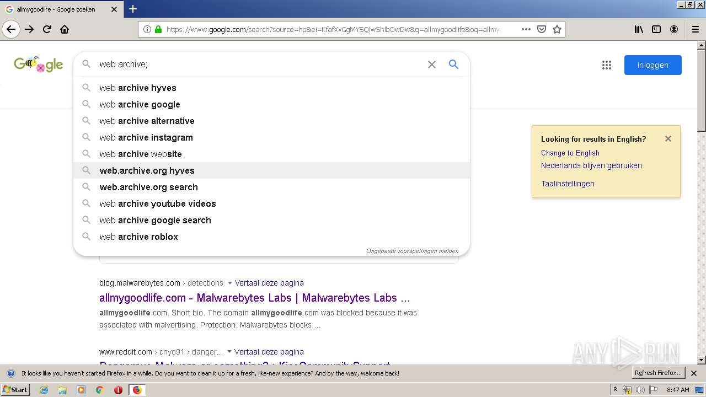Click the Refresh Firefox button
706x397 pixels.
(x=659, y=373)
